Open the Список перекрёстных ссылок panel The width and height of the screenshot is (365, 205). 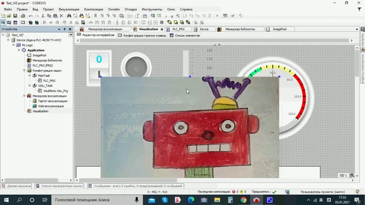coord(59,186)
